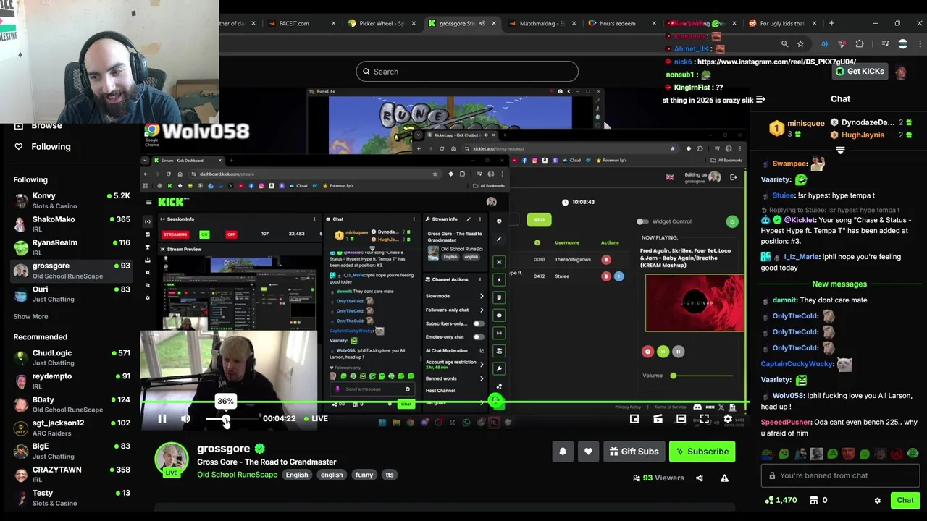Pause the grossgore stream playback

pyautogui.click(x=162, y=419)
